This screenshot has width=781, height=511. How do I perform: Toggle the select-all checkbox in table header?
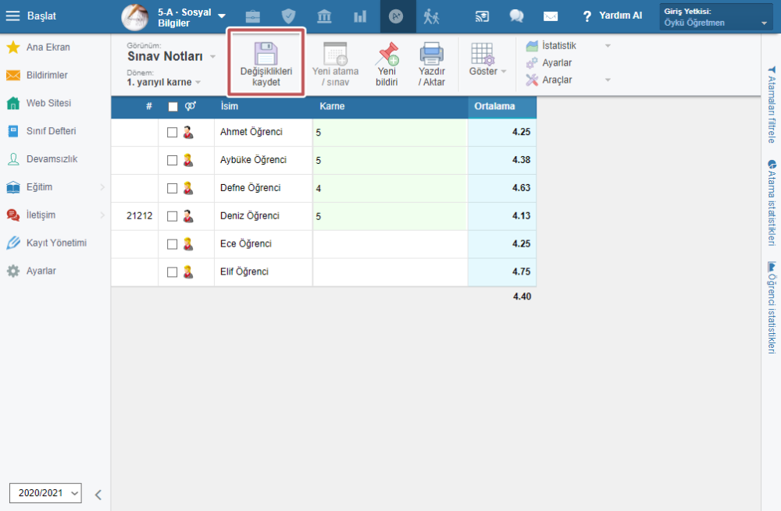[x=173, y=106]
